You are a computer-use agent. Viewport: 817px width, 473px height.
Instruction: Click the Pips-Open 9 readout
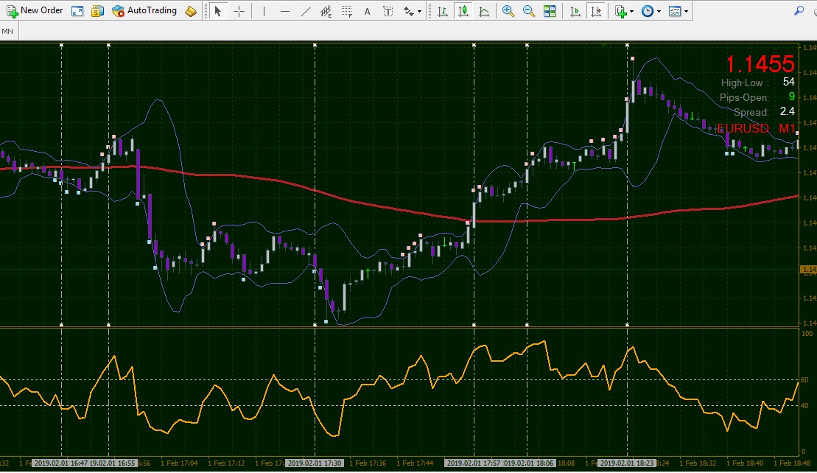757,97
